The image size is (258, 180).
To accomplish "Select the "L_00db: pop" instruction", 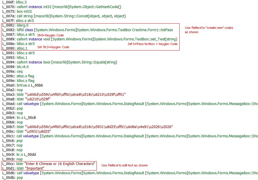I will click(x=12, y=177).
